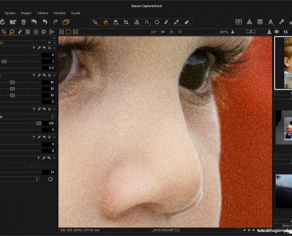Click the _HUG1458.NEF filename text
292x236 pixels.
click(166, 230)
